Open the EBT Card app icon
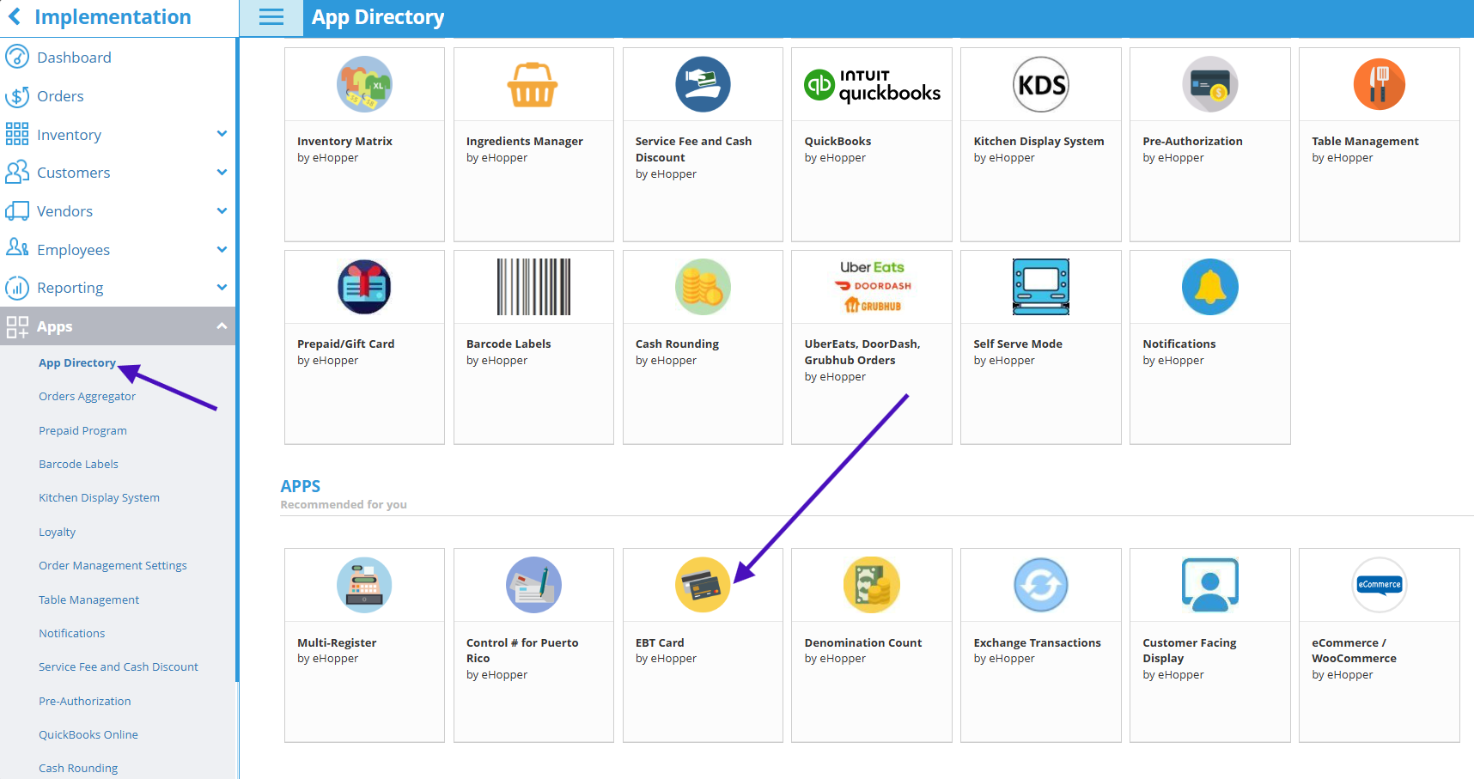 [x=702, y=585]
